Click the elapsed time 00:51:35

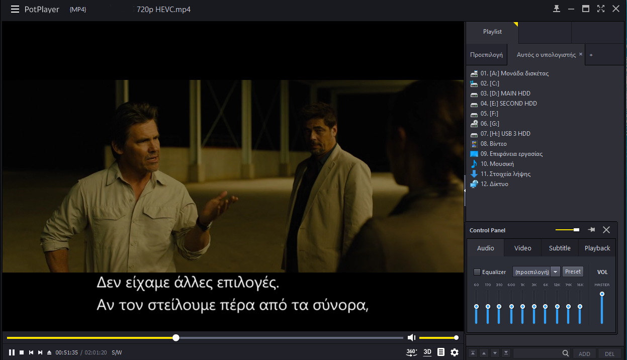pos(66,352)
